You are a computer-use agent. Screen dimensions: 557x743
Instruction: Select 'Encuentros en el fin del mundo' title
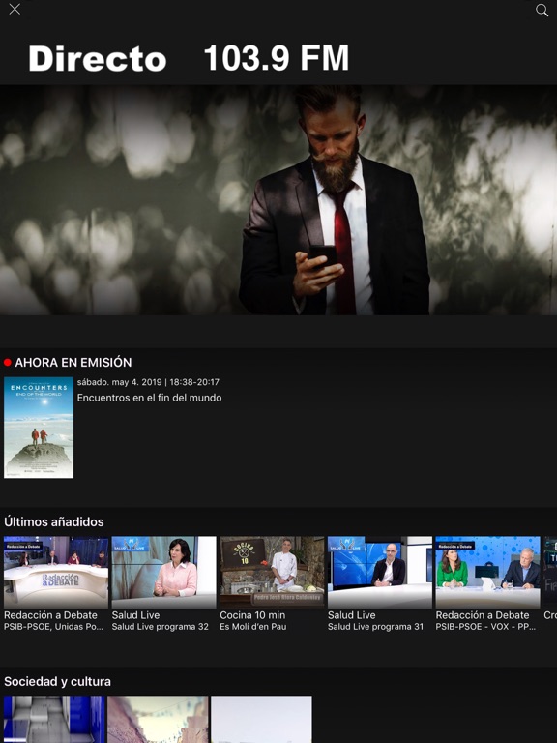pos(149,398)
